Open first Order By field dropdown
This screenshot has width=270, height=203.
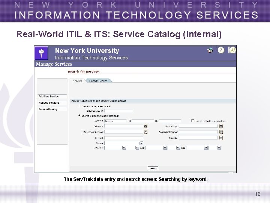(124, 148)
